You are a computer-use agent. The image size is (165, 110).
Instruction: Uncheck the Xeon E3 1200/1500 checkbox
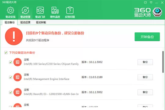tap(11, 92)
